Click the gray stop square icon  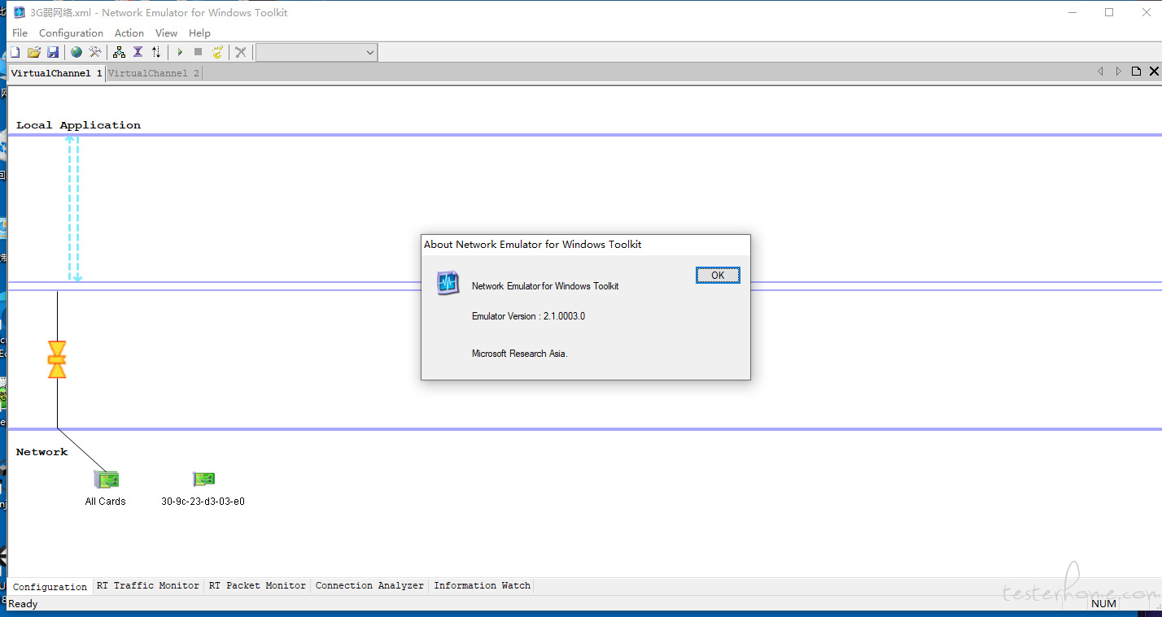point(198,52)
